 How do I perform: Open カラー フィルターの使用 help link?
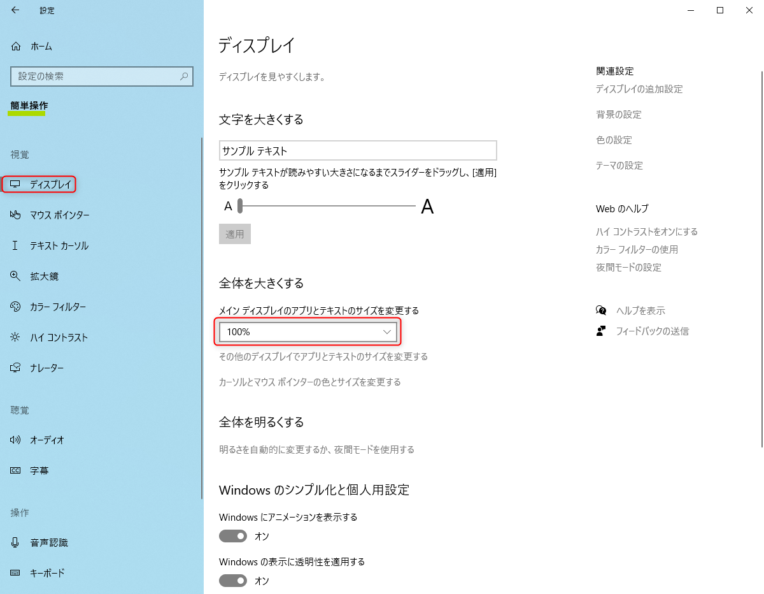(x=637, y=250)
